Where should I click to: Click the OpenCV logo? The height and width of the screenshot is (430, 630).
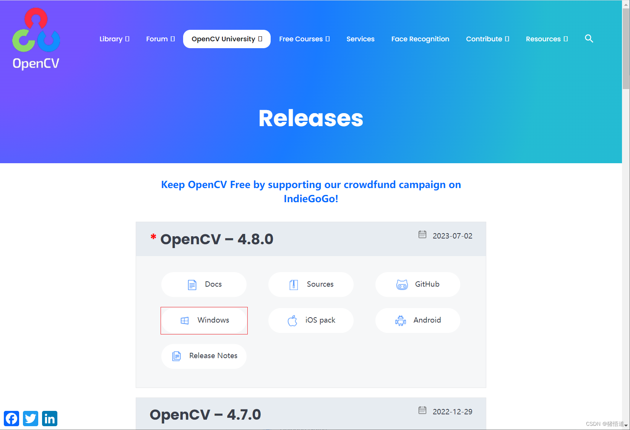click(x=36, y=38)
